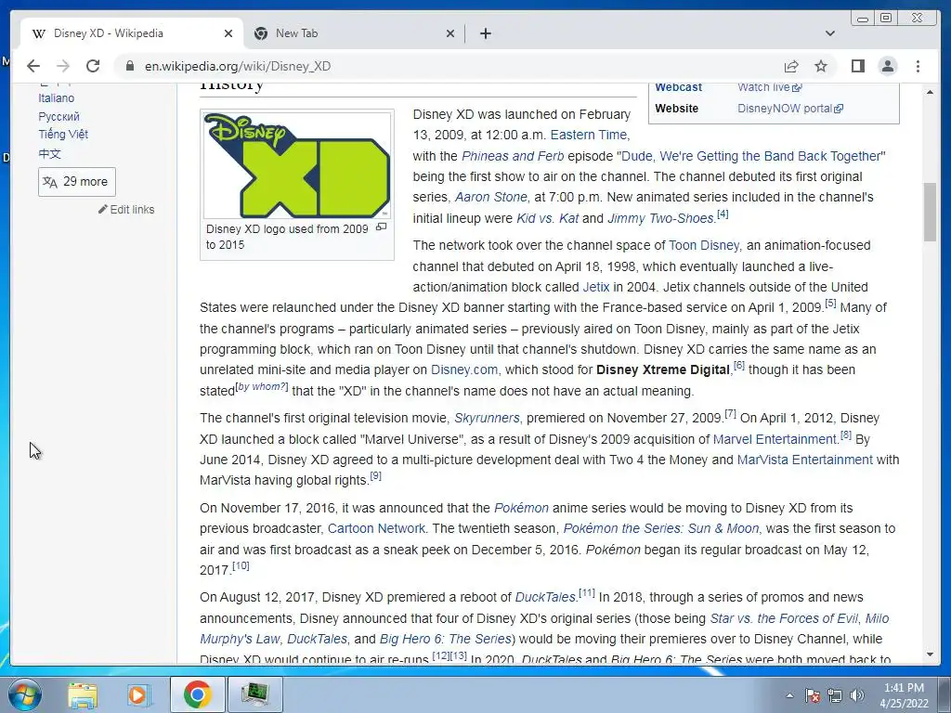Click the 'by whom?' superscript tag
Viewport: 951px width, 713px height.
(x=261, y=387)
